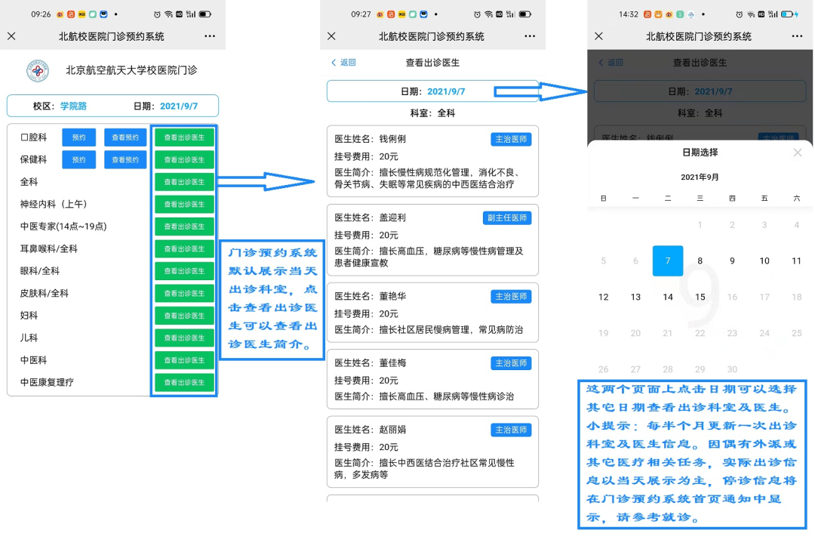Open three-dot menu on right screen
815x552 pixels.
797,36
